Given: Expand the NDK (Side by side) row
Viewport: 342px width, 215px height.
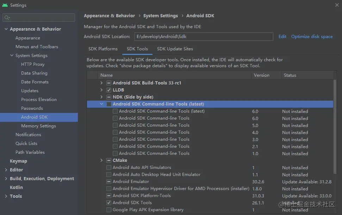Looking at the screenshot, I should 101,97.
